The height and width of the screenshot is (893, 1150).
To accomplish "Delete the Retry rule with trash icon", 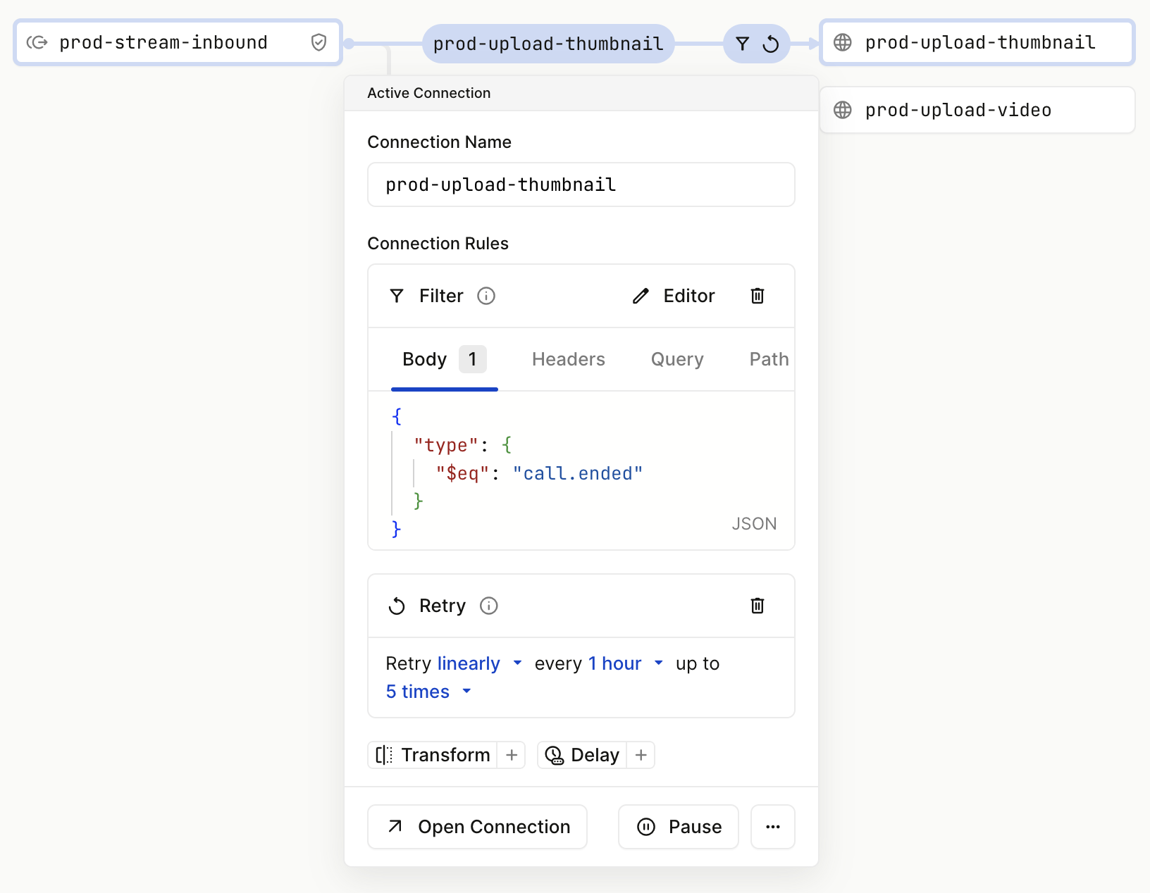I will tap(758, 606).
